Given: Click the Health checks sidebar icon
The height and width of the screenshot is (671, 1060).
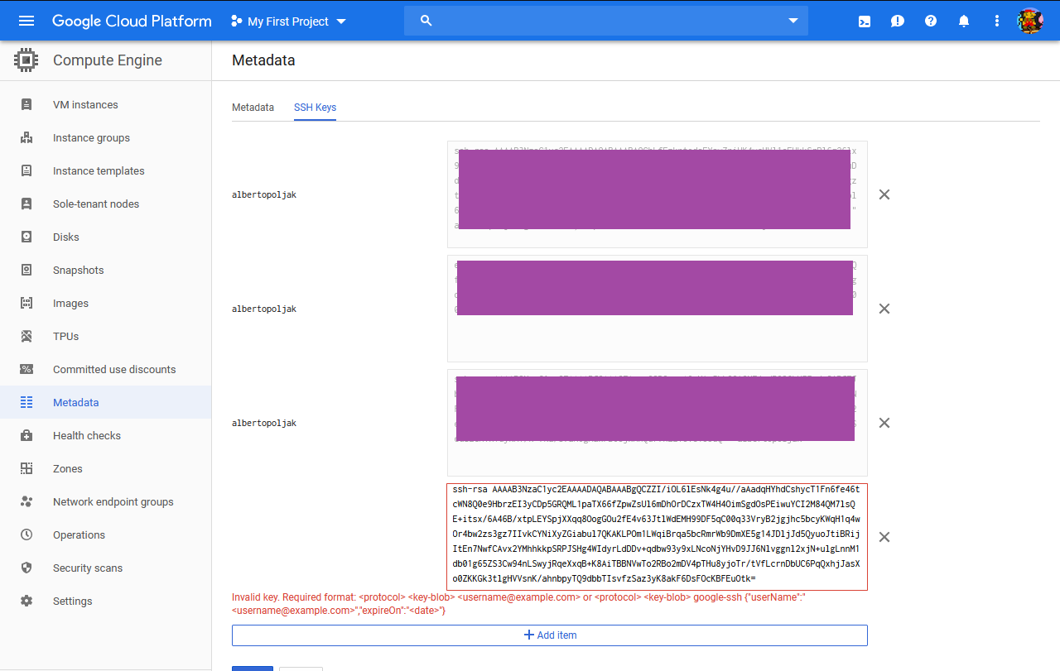Looking at the screenshot, I should 26,436.
